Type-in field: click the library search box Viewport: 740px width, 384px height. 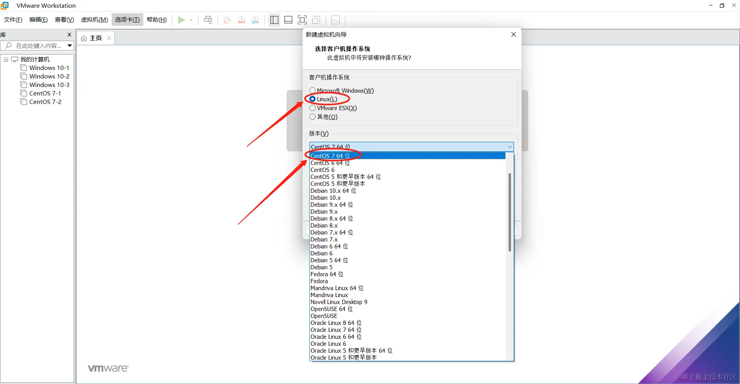(x=37, y=46)
